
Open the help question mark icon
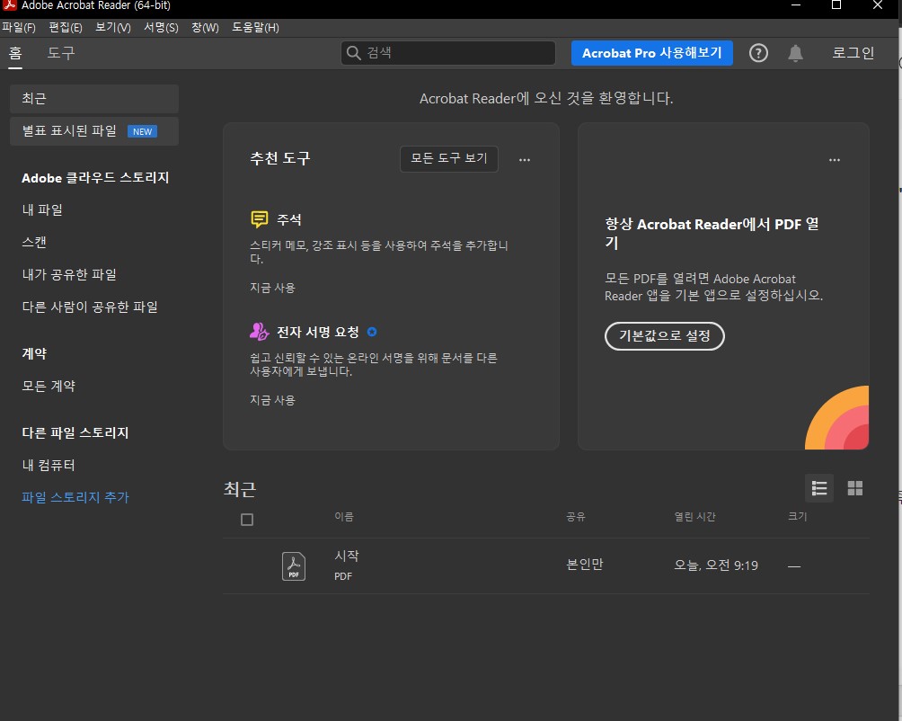758,53
